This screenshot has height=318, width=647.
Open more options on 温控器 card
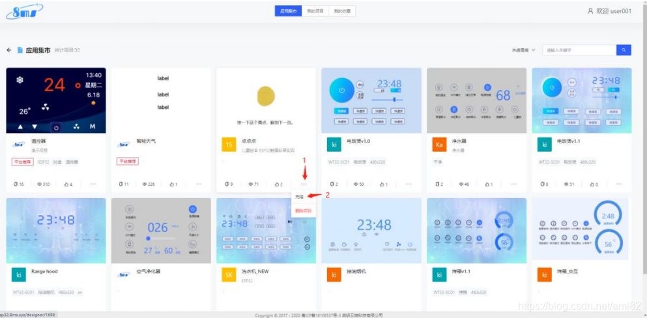click(93, 184)
